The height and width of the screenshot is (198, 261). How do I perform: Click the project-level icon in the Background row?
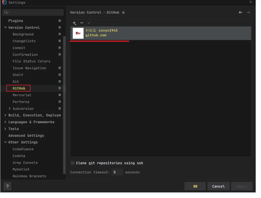(59, 34)
